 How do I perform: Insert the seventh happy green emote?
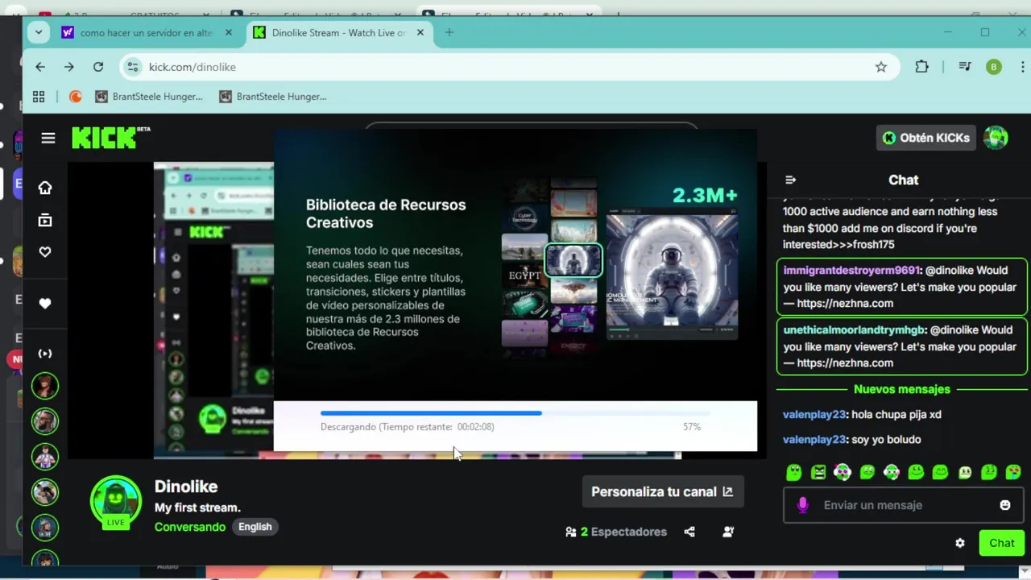[941, 473]
